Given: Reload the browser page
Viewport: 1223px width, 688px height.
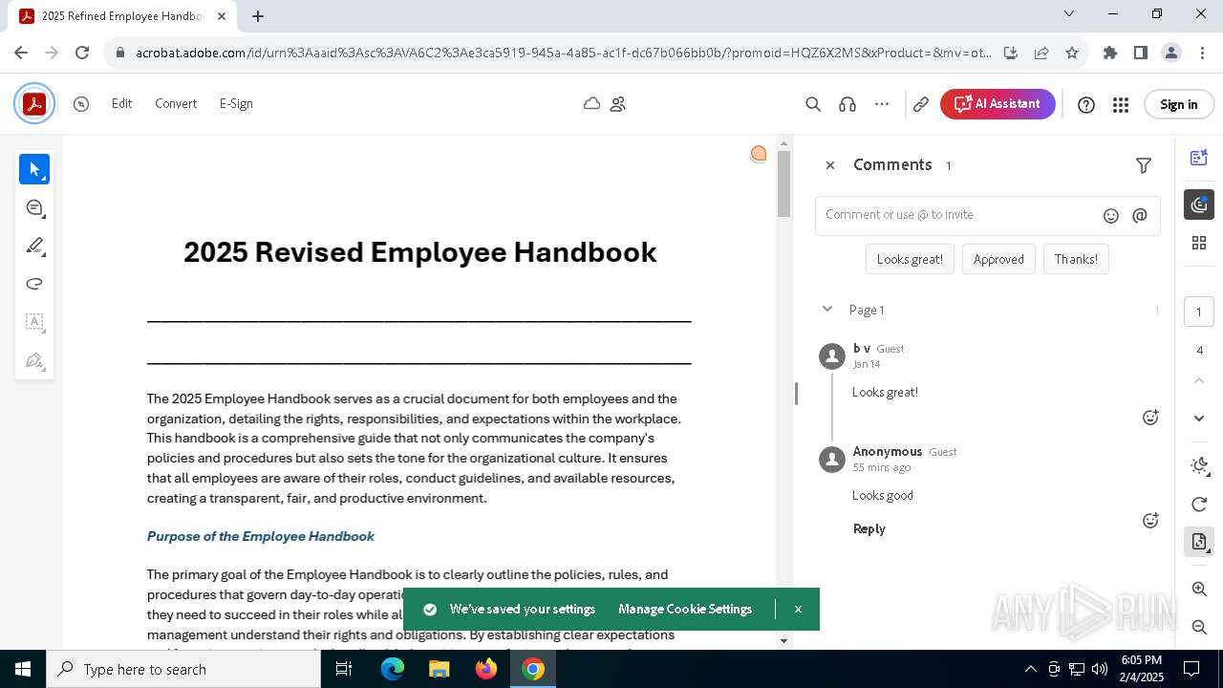Looking at the screenshot, I should coord(82,54).
